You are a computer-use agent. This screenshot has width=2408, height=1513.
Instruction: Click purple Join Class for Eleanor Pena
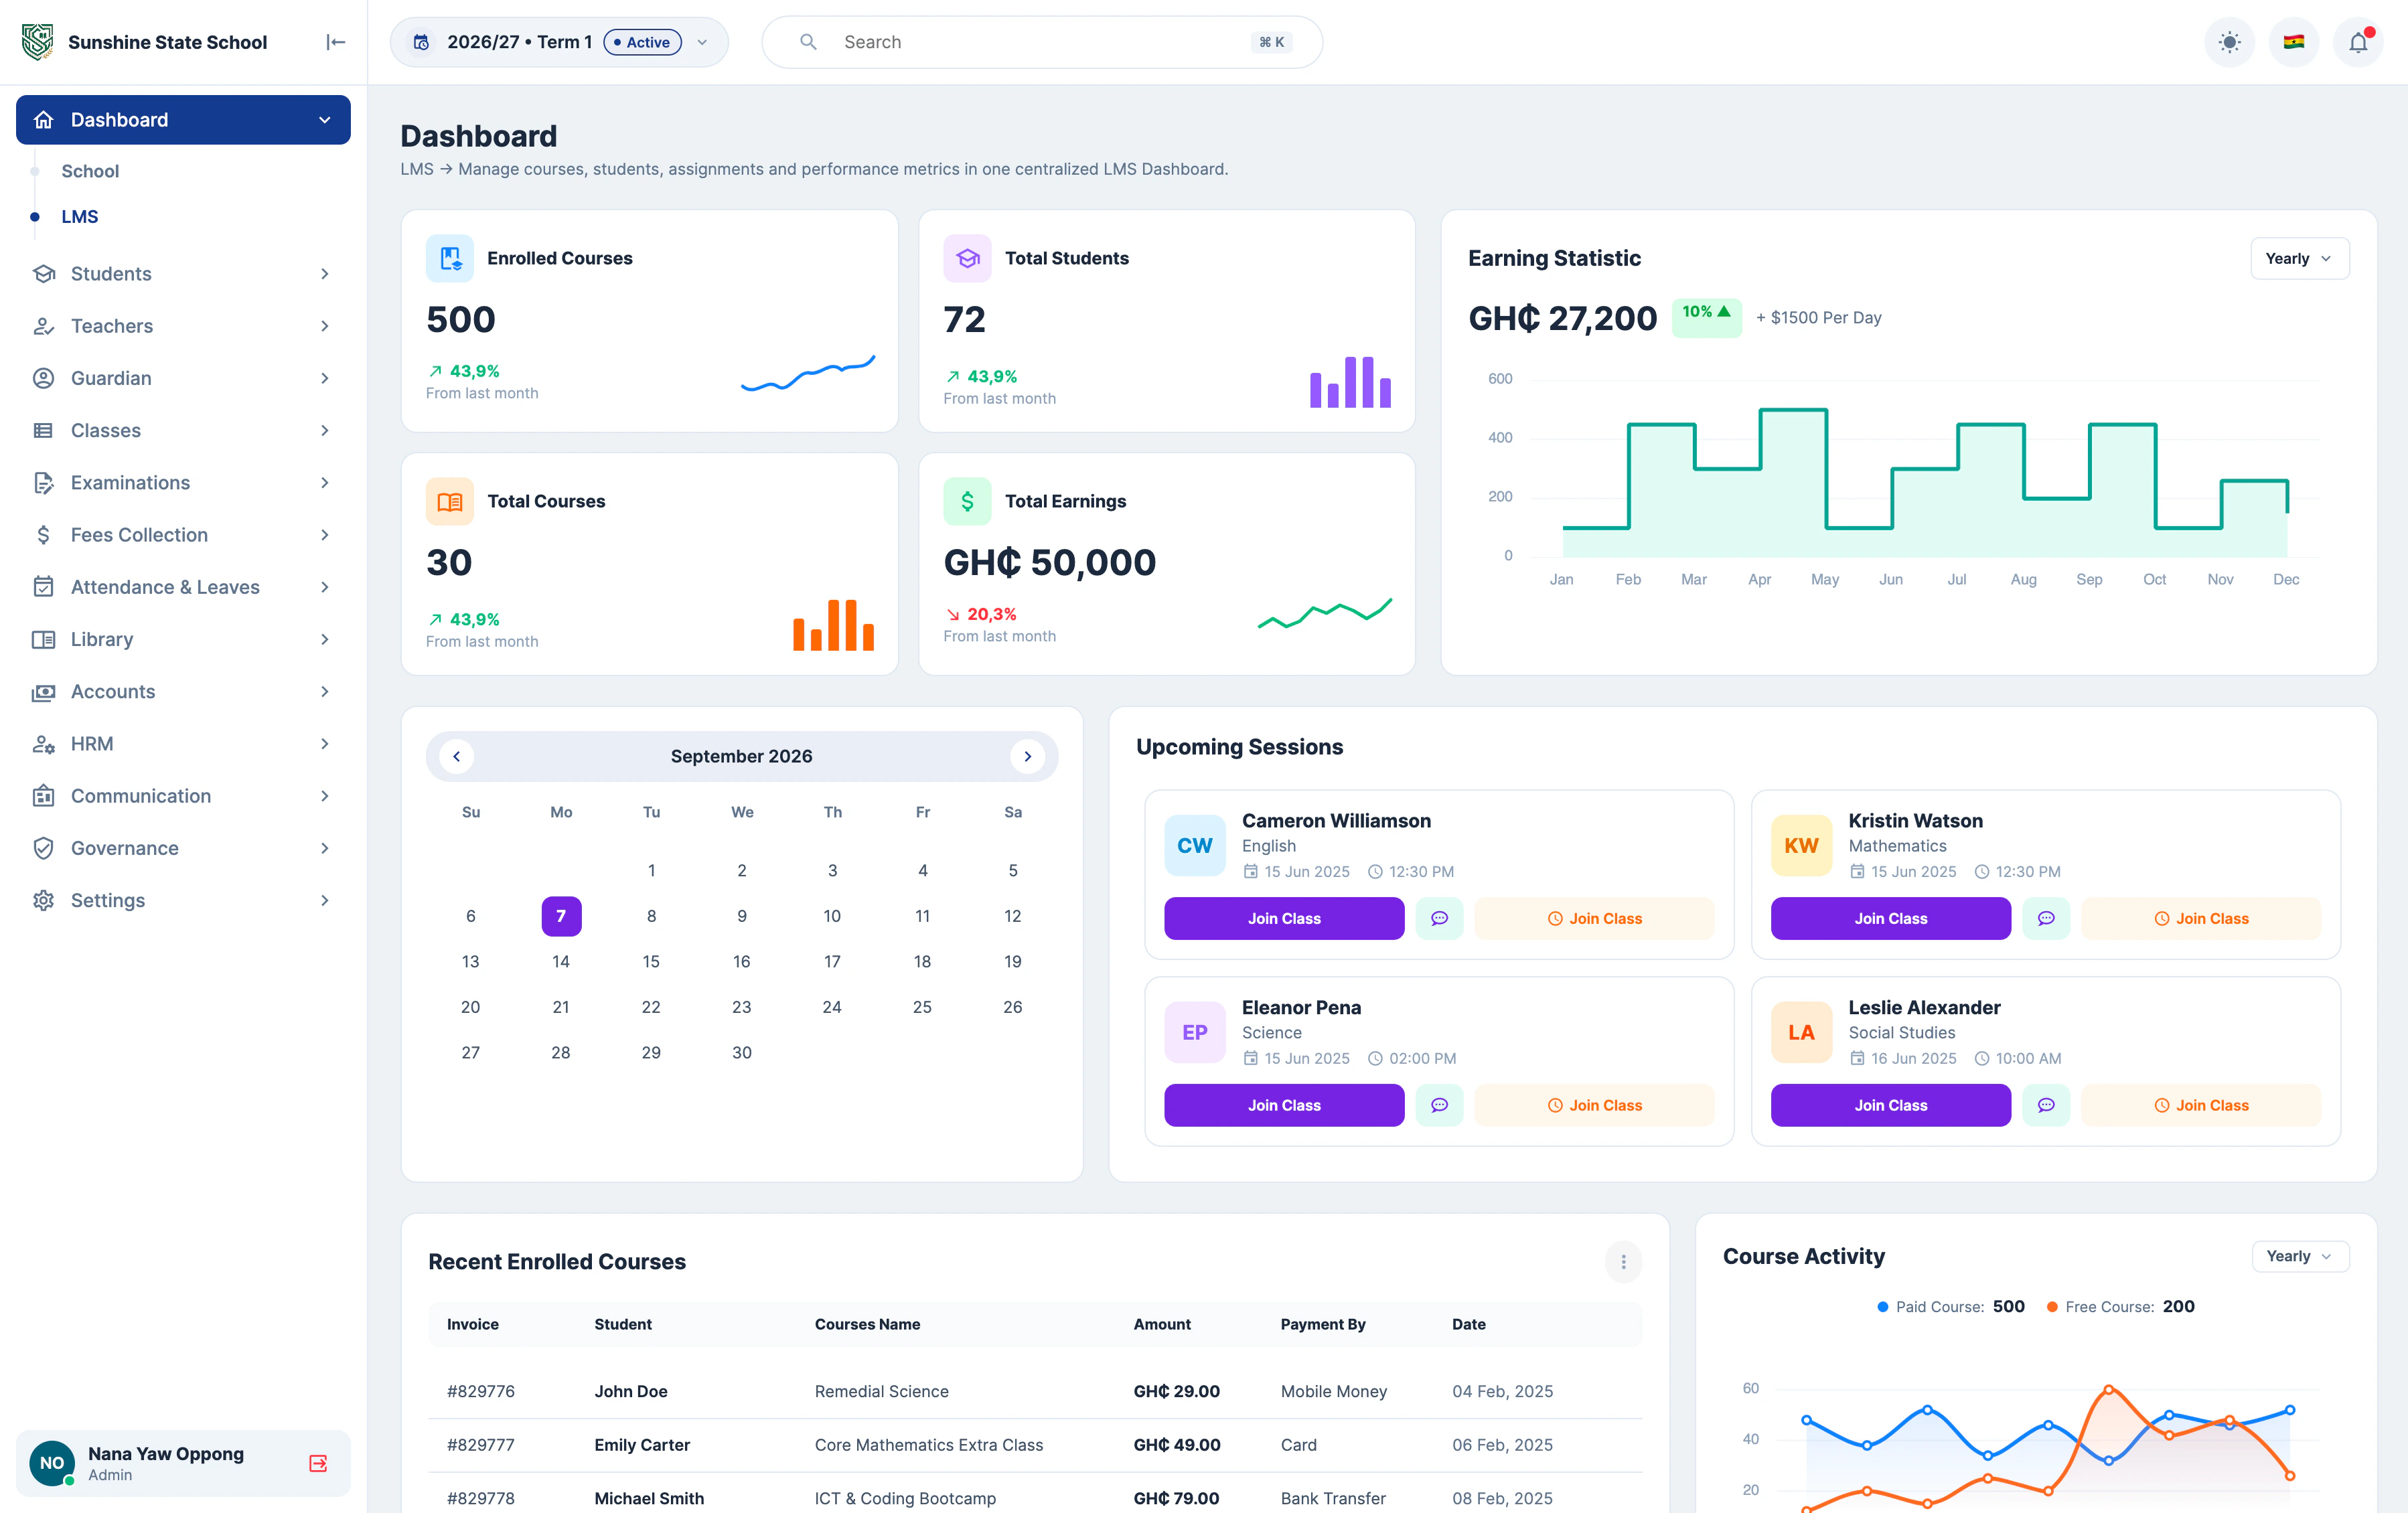pyautogui.click(x=1284, y=1105)
